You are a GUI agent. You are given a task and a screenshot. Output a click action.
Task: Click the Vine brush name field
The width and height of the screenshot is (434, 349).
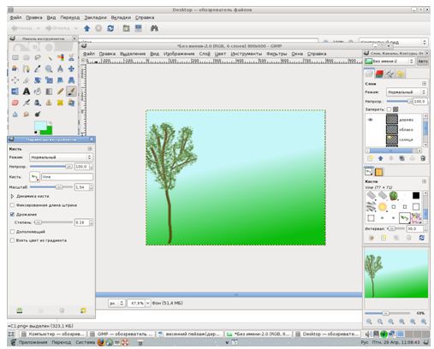coord(67,177)
